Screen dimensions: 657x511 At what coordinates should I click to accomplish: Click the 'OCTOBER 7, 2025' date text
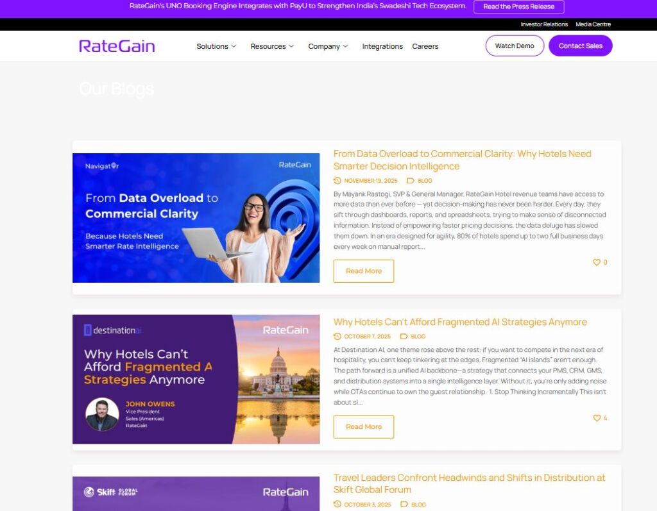(367, 337)
